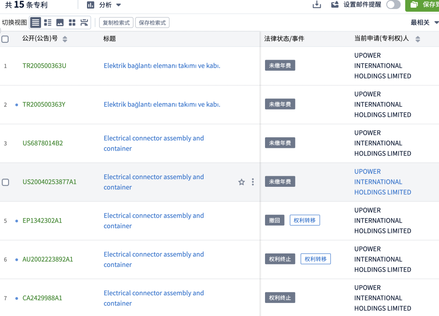Click the 保存检索式 button
Screen dimensions: 439x316
(152, 23)
